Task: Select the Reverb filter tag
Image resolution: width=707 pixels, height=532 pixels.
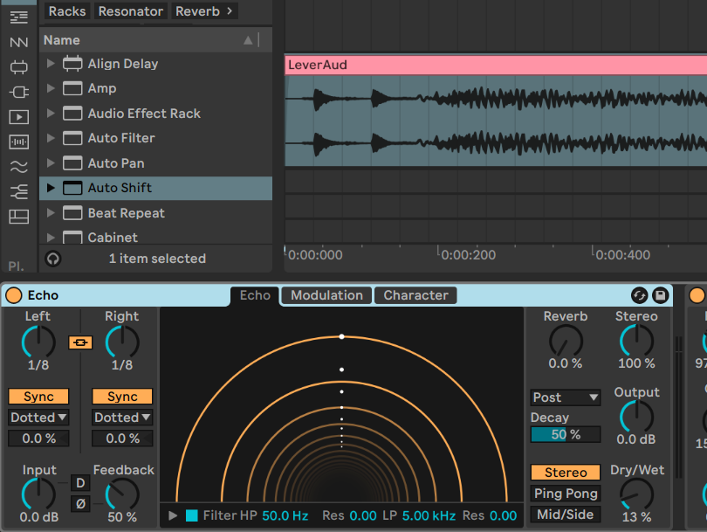Action: pyautogui.click(x=197, y=11)
